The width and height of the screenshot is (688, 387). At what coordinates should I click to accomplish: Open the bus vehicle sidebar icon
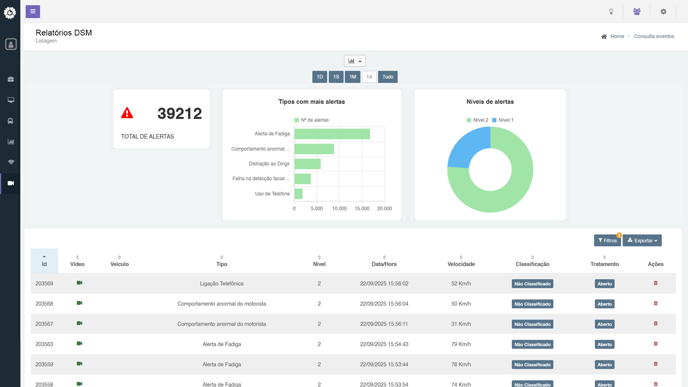11,121
